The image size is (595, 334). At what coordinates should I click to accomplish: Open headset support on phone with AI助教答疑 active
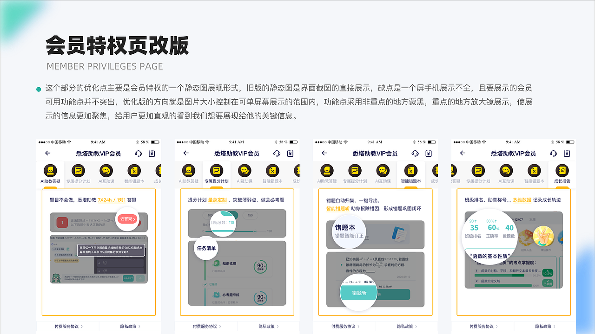click(139, 154)
